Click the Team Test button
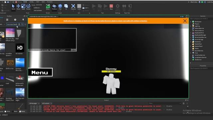 [124, 7]
